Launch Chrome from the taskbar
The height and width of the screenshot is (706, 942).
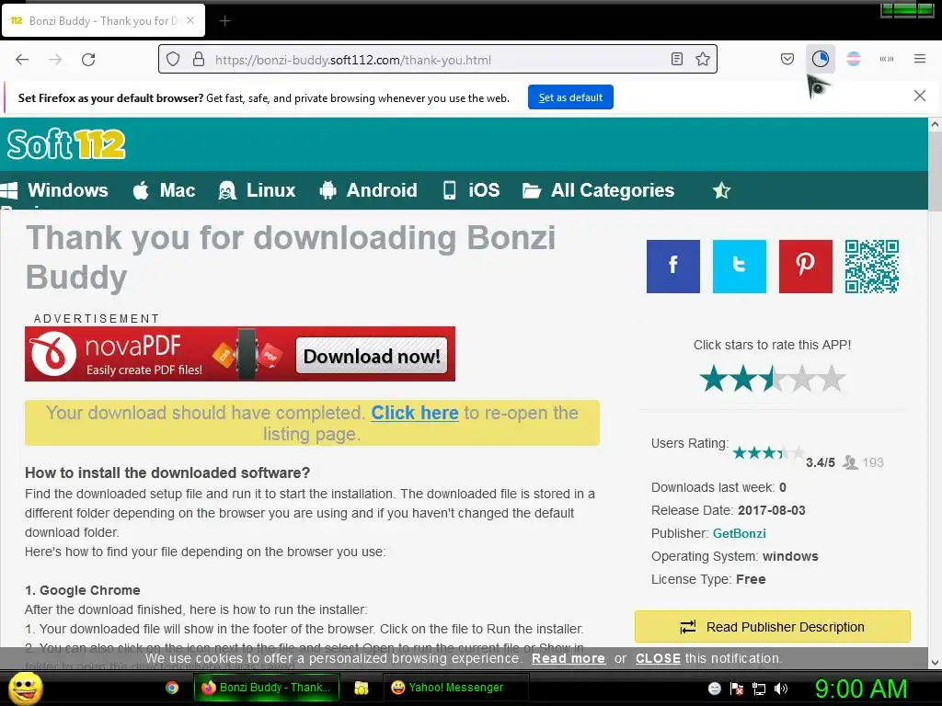click(172, 688)
